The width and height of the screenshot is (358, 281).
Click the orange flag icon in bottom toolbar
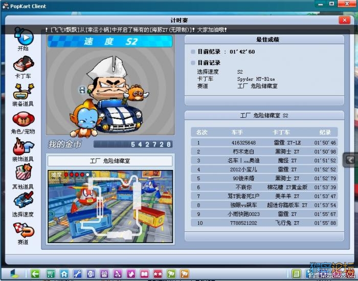(185, 274)
